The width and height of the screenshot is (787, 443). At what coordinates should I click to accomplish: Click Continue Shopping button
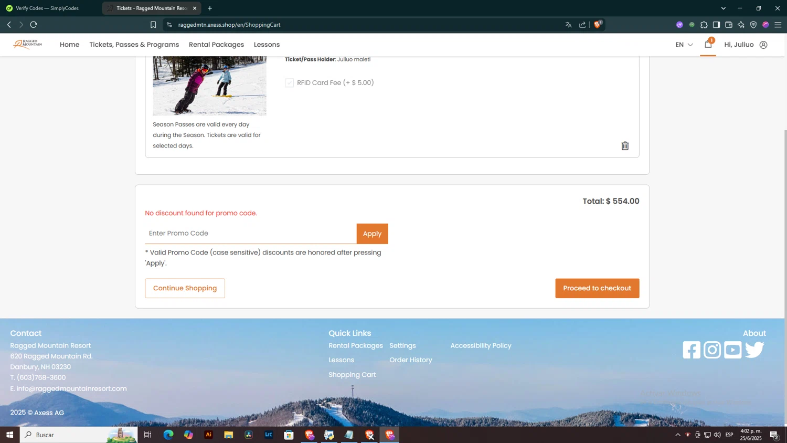[x=185, y=288]
